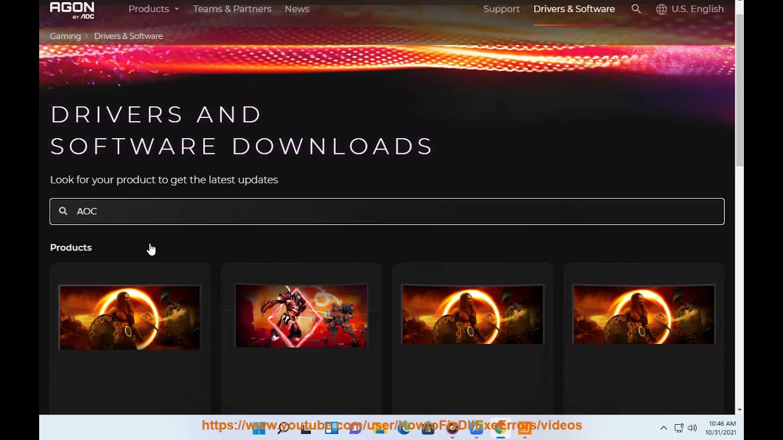
Task: Show hidden system tray icons
Action: (x=664, y=428)
